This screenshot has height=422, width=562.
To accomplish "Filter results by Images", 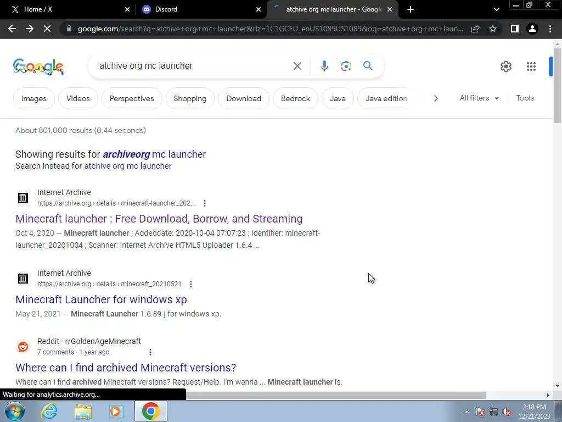I will coord(33,98).
